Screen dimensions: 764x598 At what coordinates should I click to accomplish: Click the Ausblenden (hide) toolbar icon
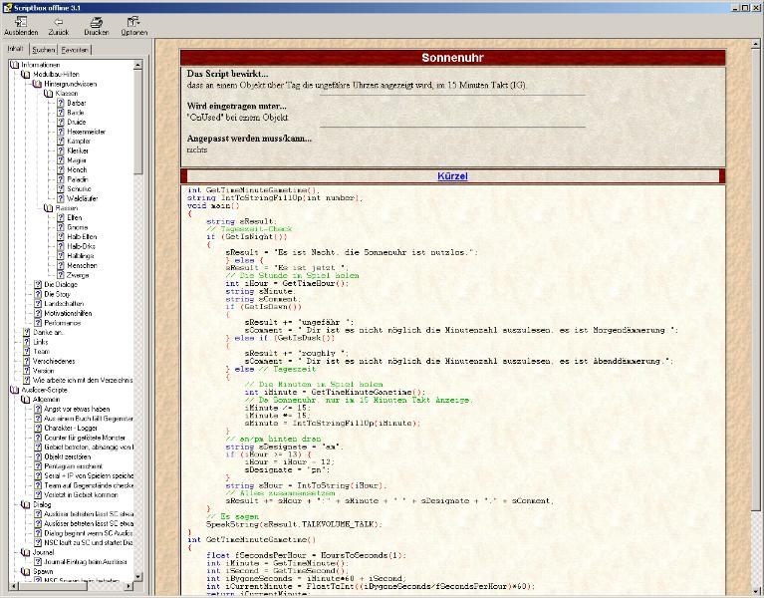[x=21, y=25]
